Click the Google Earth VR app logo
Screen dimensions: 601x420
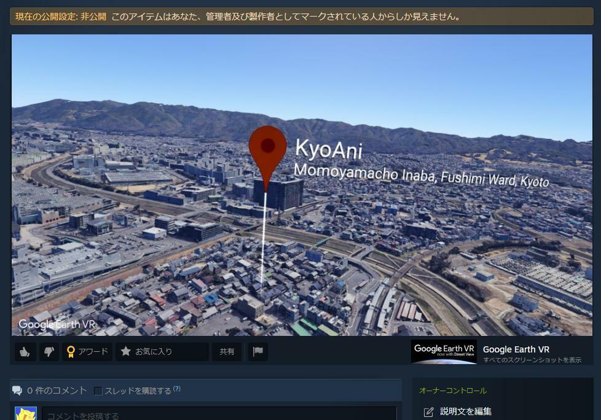click(x=444, y=351)
